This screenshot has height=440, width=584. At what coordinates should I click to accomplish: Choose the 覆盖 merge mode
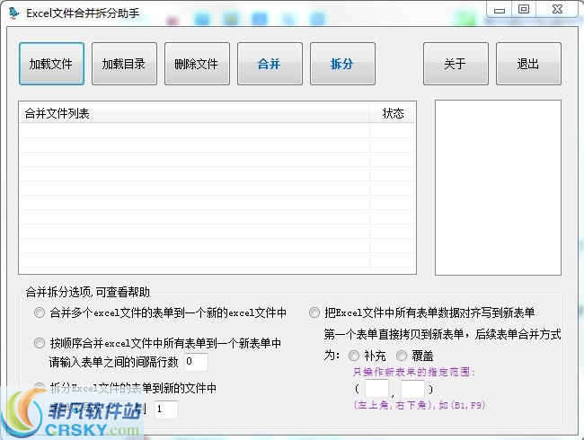(x=402, y=355)
